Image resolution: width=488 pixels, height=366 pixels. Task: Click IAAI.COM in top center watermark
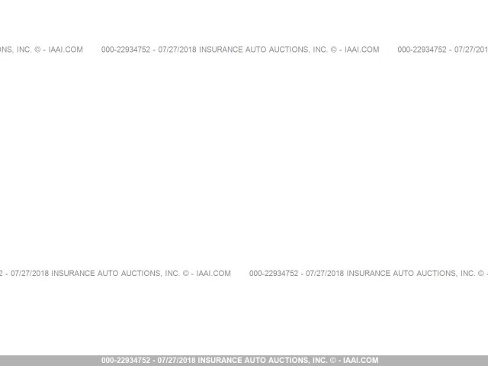361,50
